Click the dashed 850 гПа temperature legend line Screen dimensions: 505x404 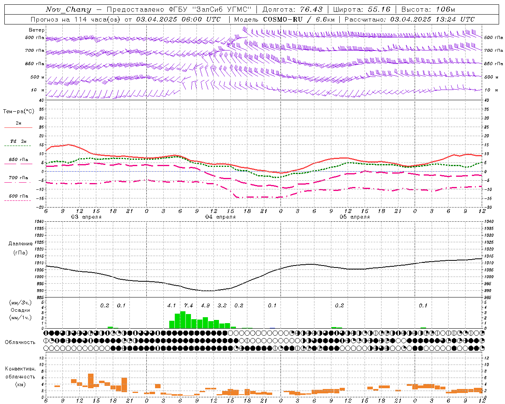pos(18,164)
